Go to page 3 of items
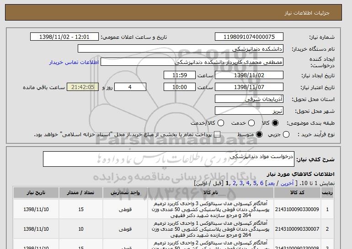The image size is (352, 249). (x=241, y=183)
